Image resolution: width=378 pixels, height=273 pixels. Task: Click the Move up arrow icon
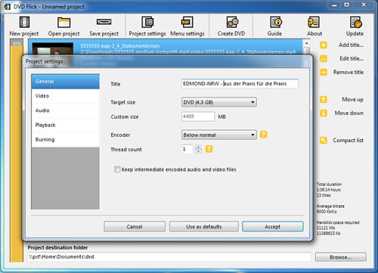324,100
